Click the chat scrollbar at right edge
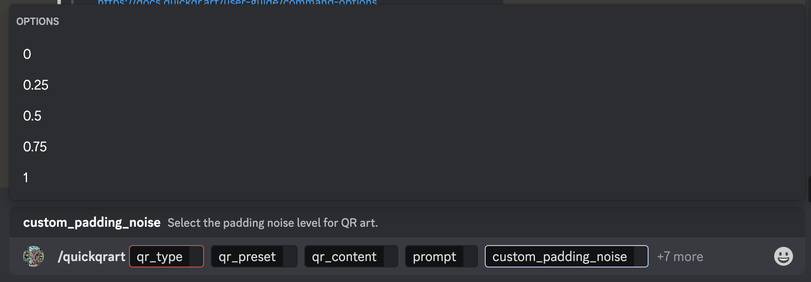Viewport: 811px width, 282px height. pos(809,189)
